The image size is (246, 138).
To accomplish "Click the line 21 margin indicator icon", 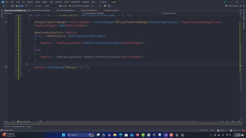I will point(6,22).
